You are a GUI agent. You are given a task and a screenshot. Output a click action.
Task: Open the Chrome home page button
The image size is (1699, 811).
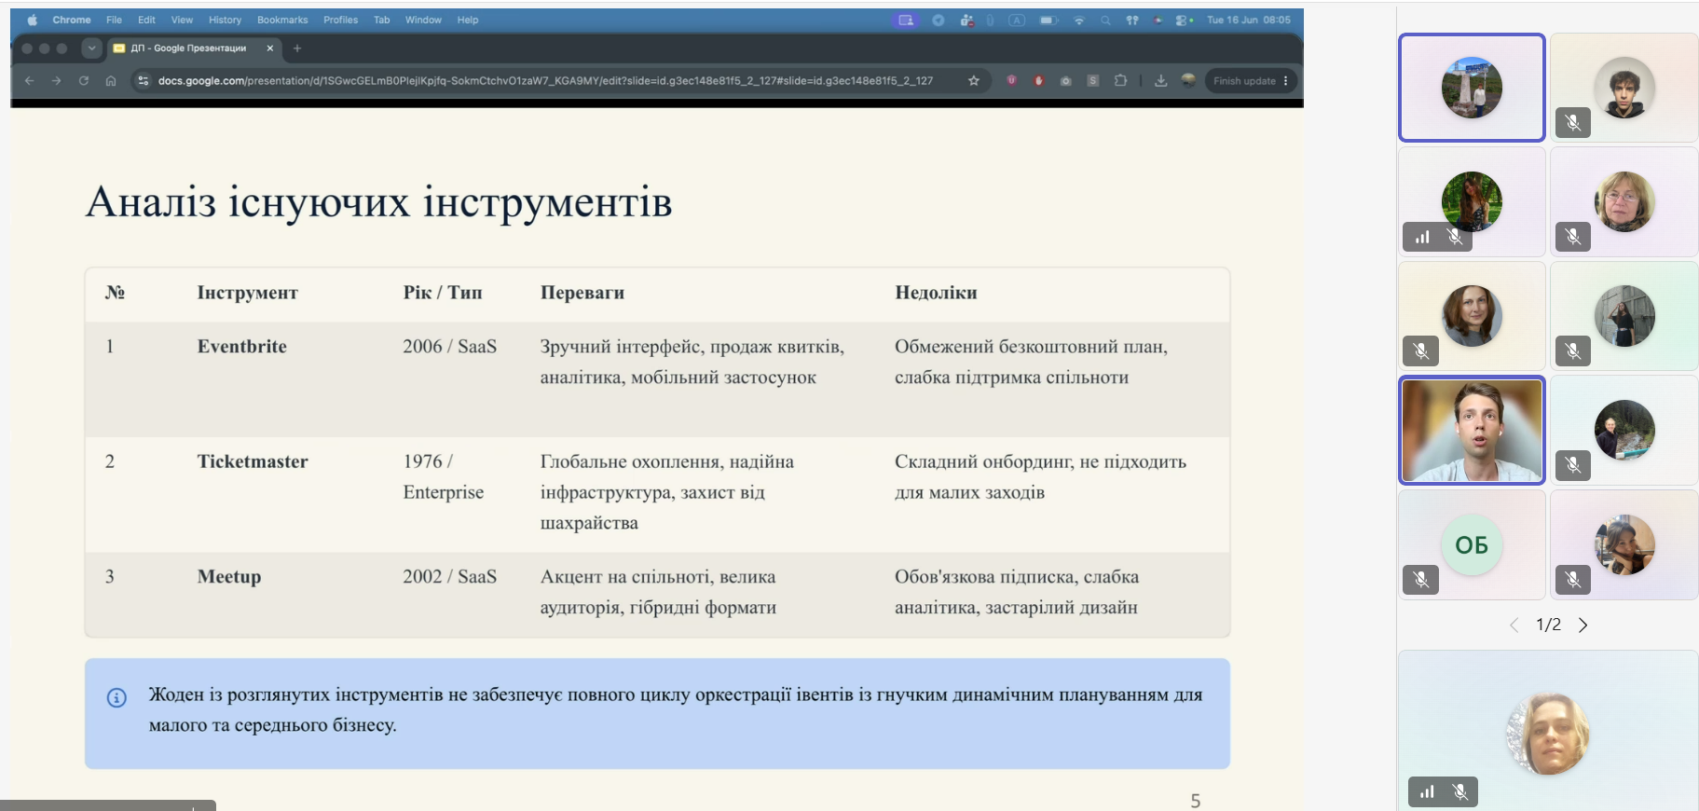point(111,81)
